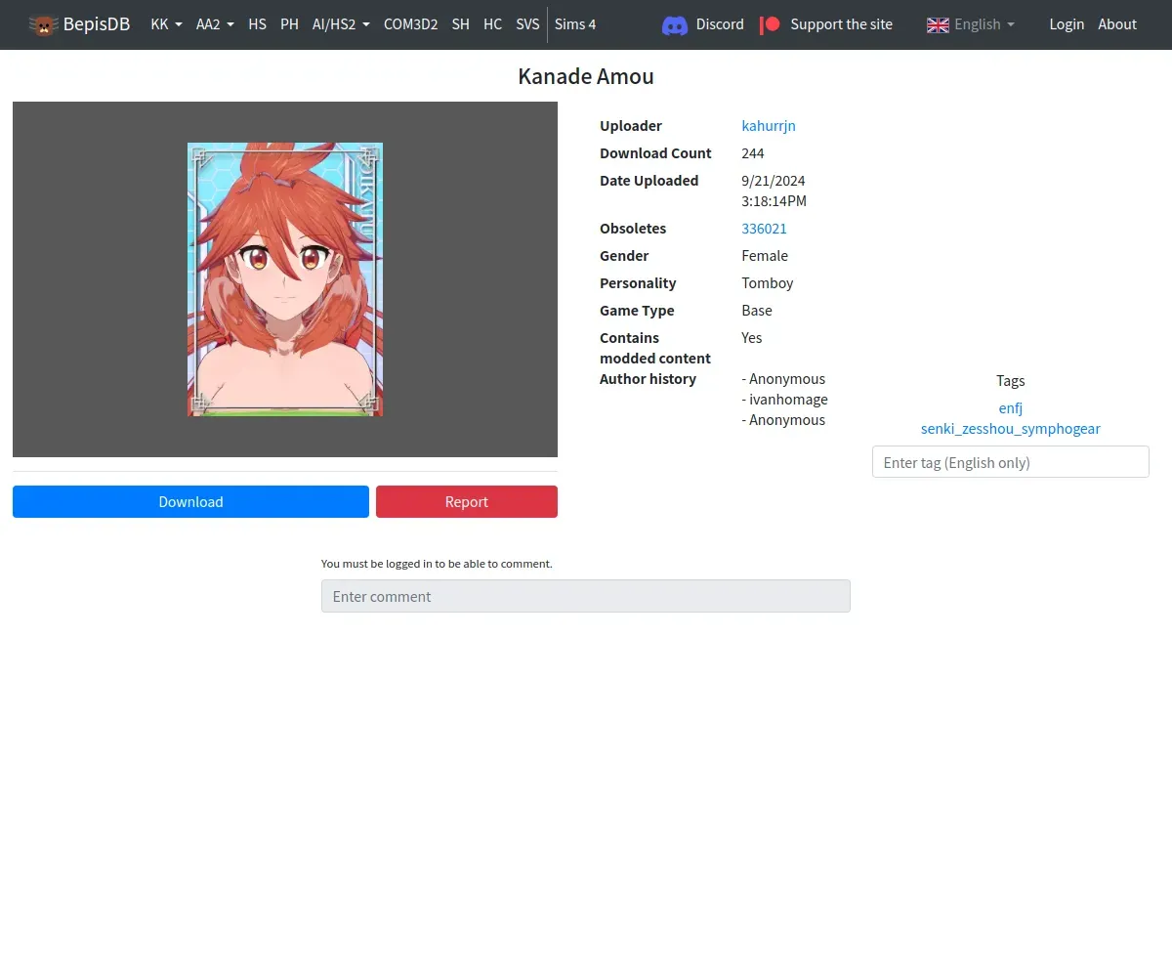Click the login required comment notice
The width and height of the screenshot is (1172, 977).
[x=437, y=564]
